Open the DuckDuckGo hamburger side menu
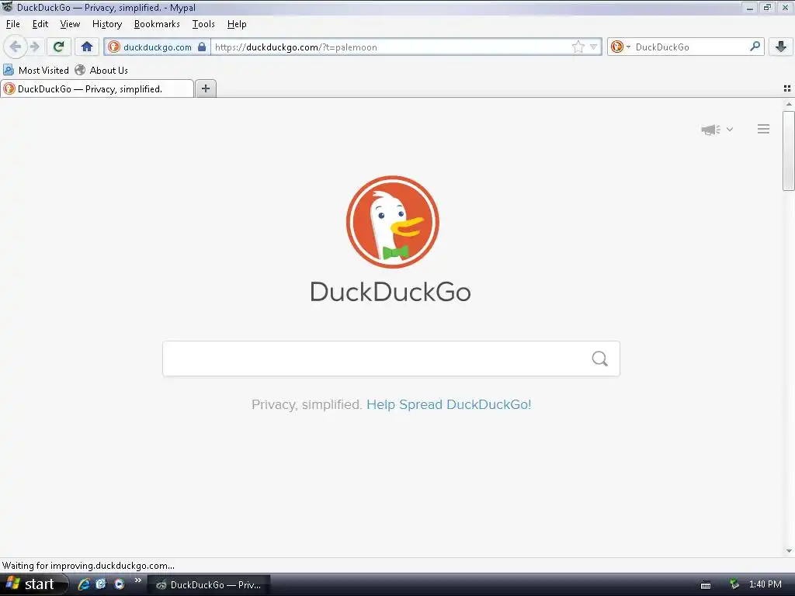Screen dimensions: 795x596 click(763, 129)
